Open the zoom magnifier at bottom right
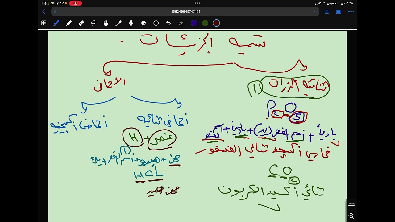The width and height of the screenshot is (395, 222). [351, 216]
